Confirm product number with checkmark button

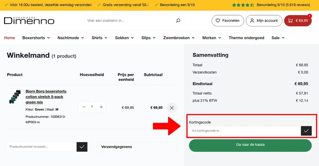coord(82,147)
